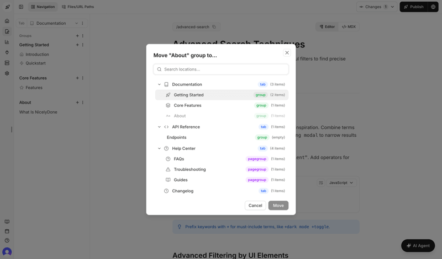The width and height of the screenshot is (442, 259).
Task: Focus the Search locations field
Action: (221, 69)
